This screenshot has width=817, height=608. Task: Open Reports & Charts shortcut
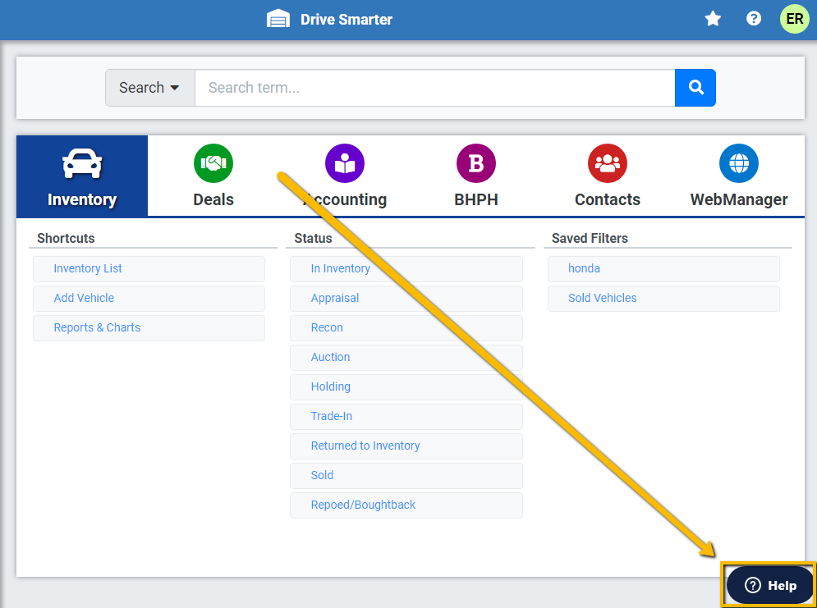[149, 328]
